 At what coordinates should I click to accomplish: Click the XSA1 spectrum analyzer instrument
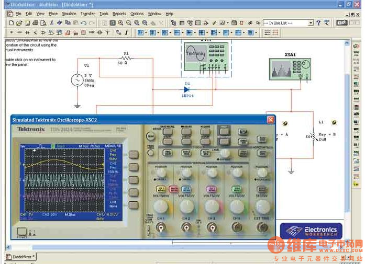pos(290,69)
